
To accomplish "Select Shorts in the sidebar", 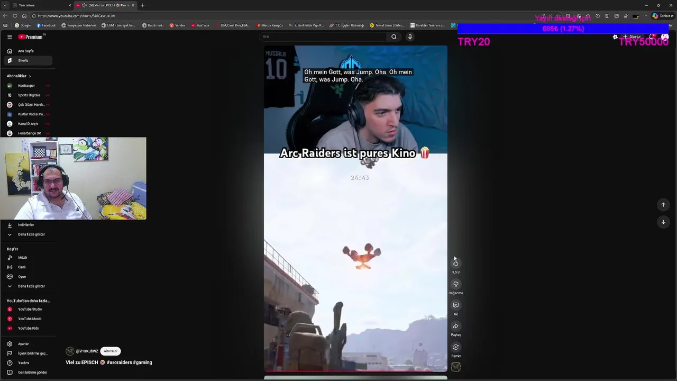I will point(28,60).
